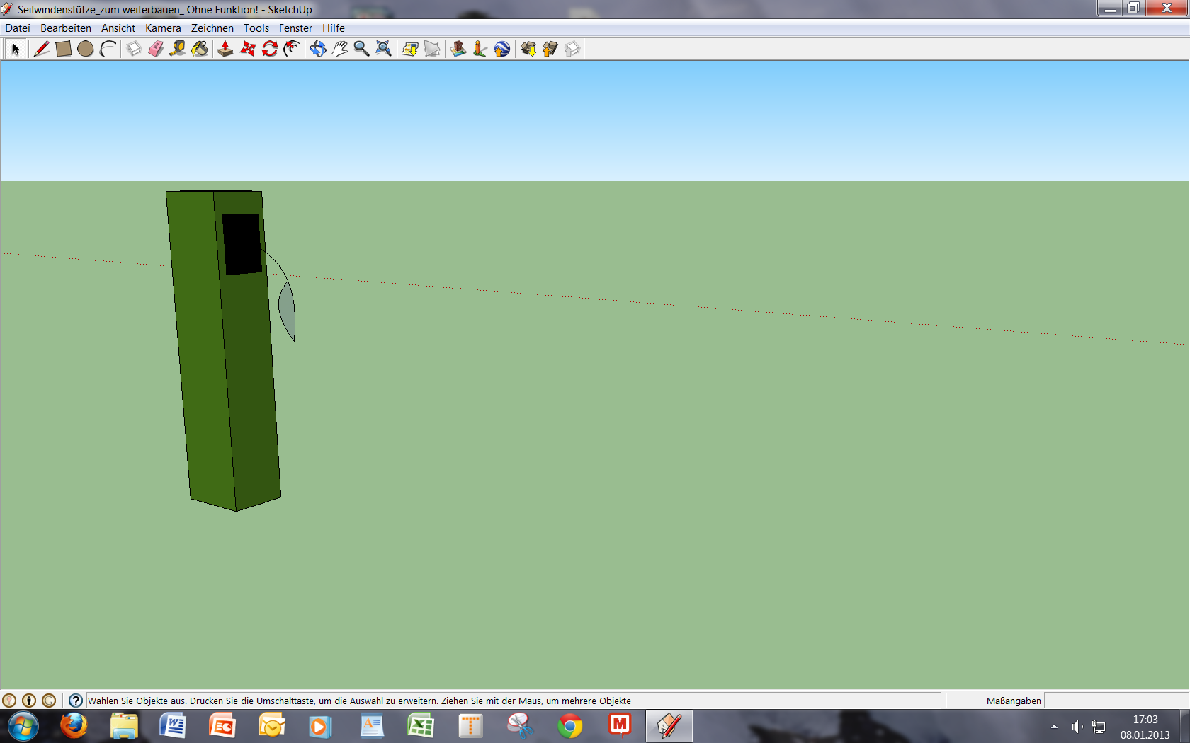The width and height of the screenshot is (1190, 743).
Task: Select the Push/Pull tool
Action: pyautogui.click(x=225, y=49)
